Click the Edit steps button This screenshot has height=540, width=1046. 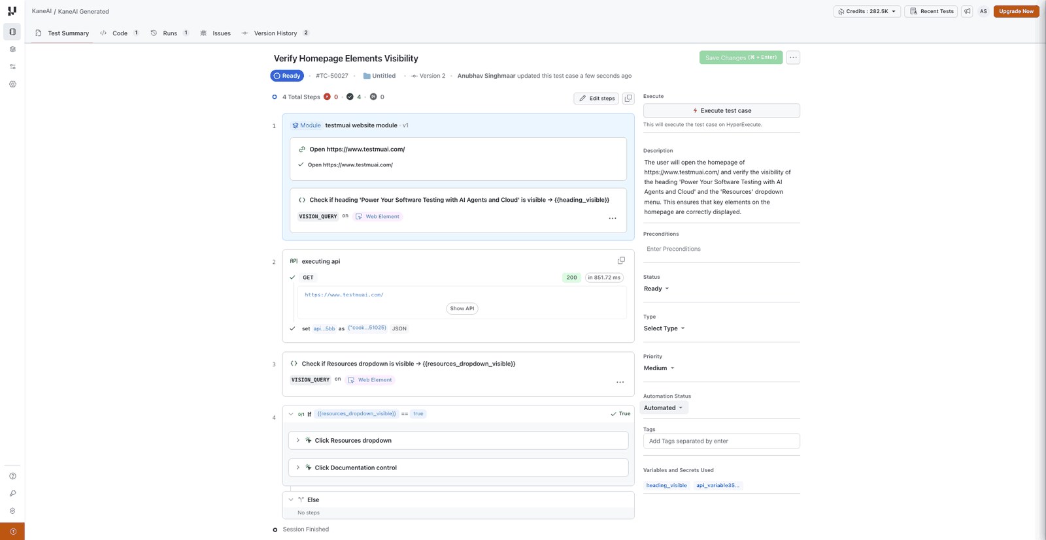pos(596,99)
